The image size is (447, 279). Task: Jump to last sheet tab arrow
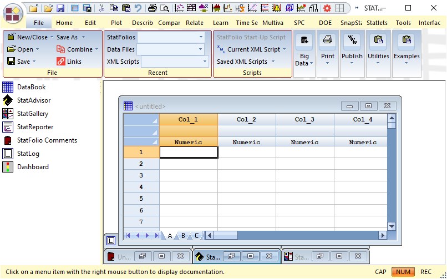pyautogui.click(x=157, y=235)
